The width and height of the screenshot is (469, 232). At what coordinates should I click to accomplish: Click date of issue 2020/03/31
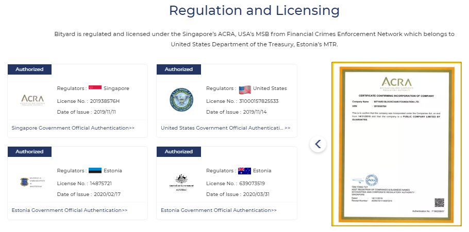coord(256,194)
